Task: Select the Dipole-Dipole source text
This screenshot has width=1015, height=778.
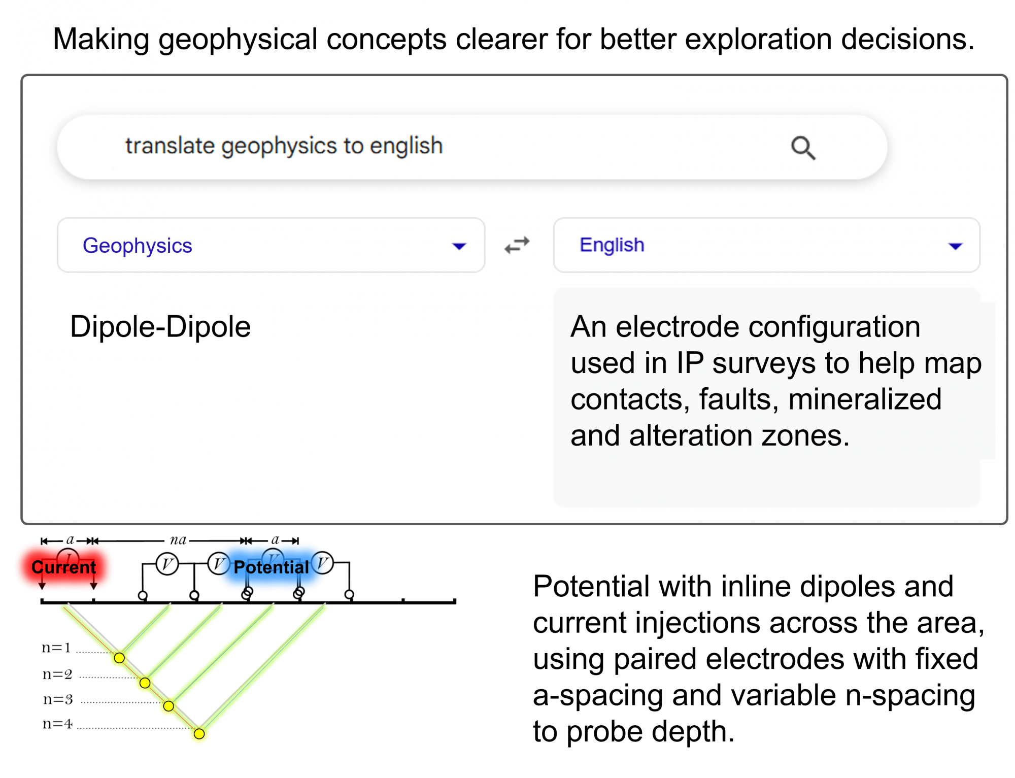Action: pos(160,326)
